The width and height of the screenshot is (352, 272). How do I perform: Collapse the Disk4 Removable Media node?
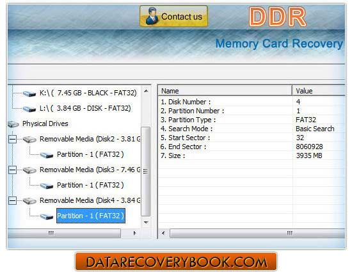(x=12, y=201)
